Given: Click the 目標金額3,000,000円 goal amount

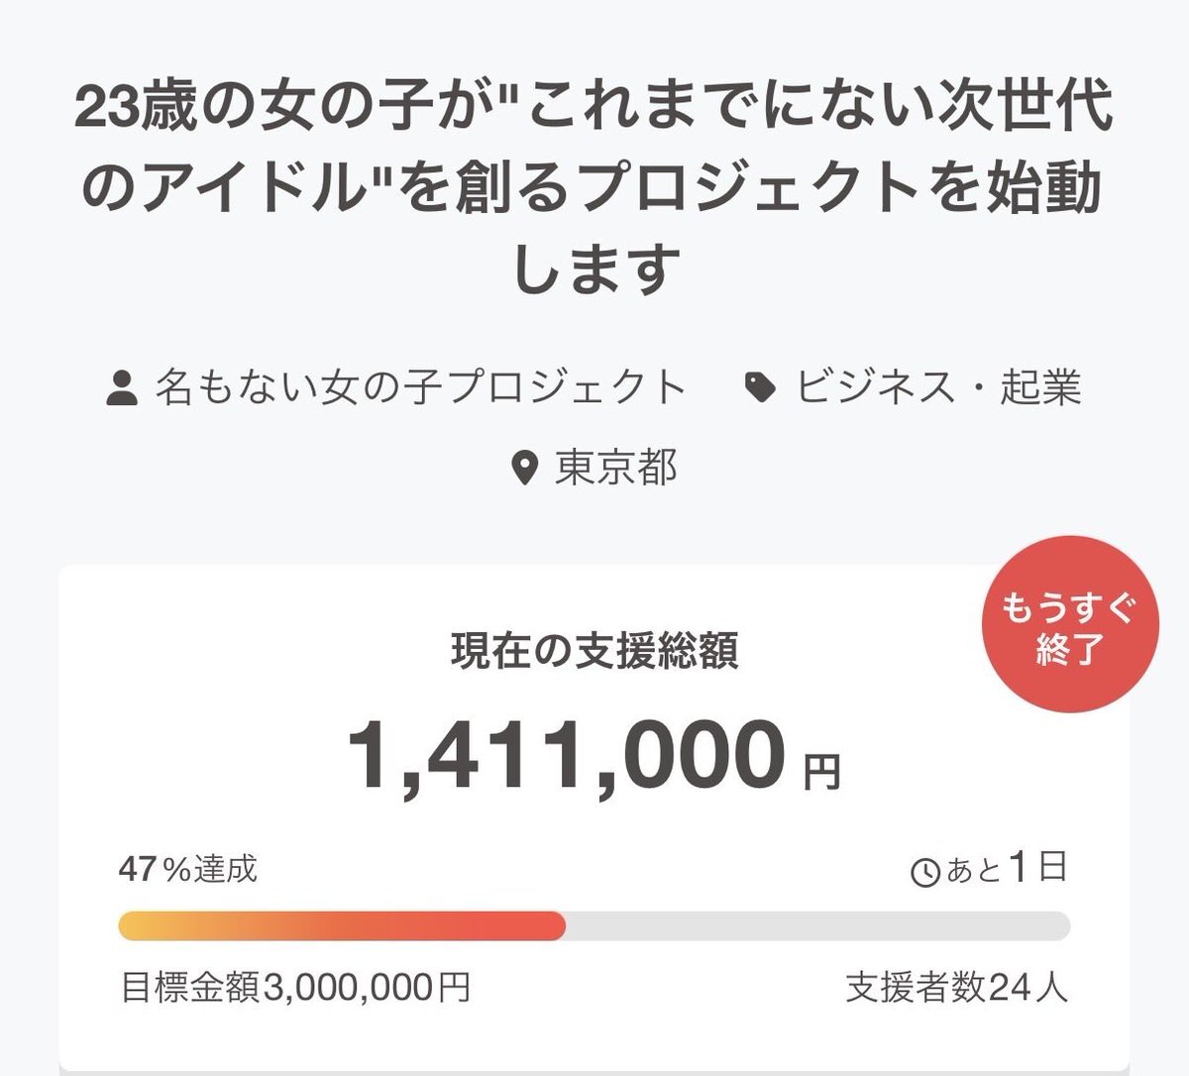Looking at the screenshot, I should point(295,987).
